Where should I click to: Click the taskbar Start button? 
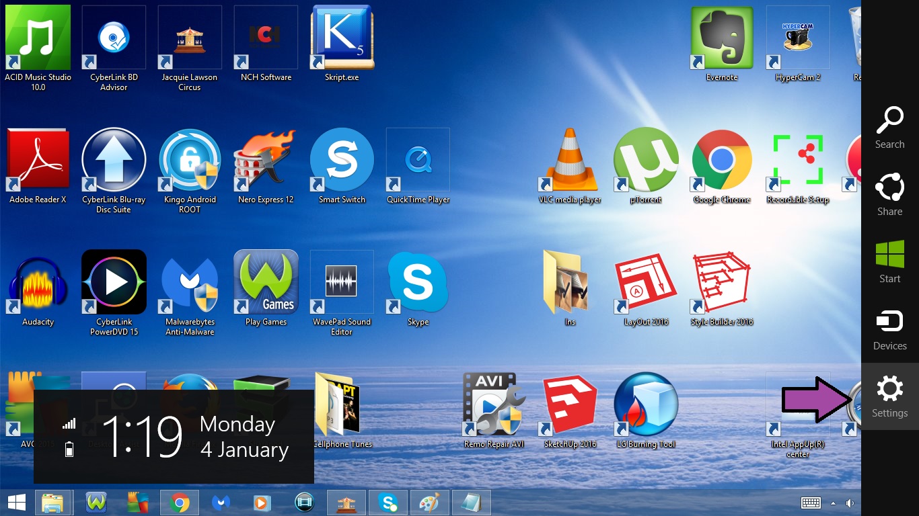click(x=16, y=503)
